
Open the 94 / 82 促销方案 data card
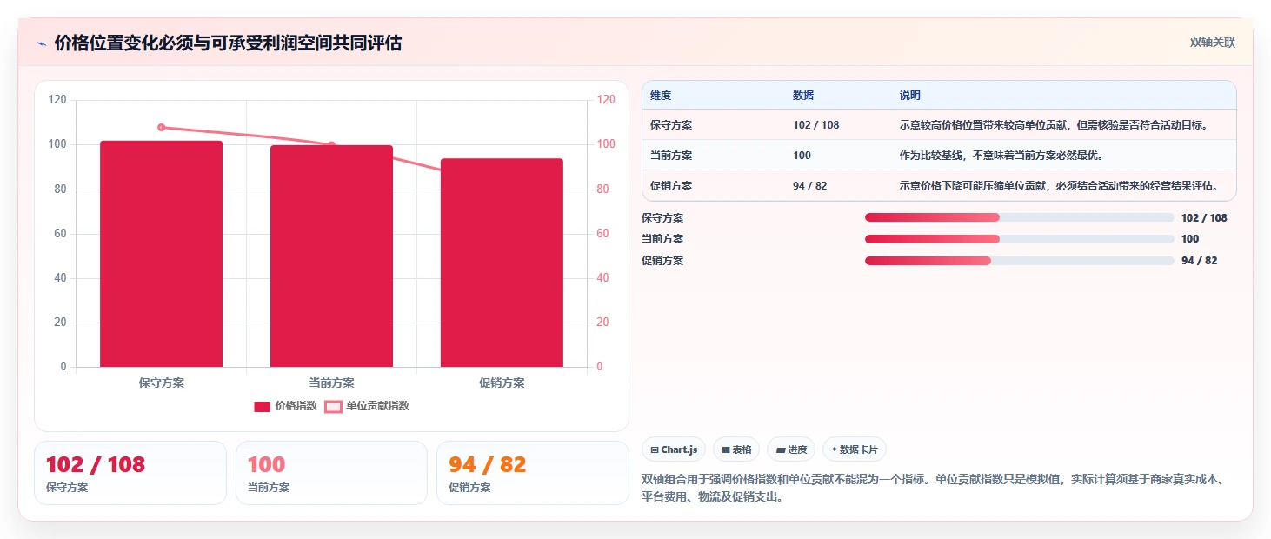532,473
